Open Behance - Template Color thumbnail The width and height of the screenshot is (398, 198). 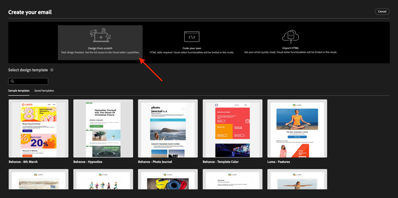[232, 128]
